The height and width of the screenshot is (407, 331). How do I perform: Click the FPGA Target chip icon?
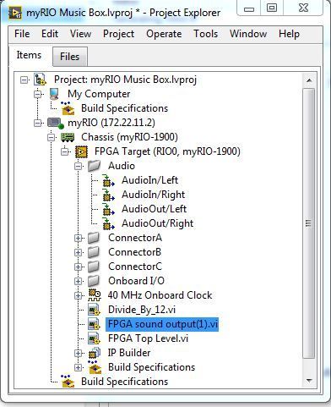coord(81,152)
